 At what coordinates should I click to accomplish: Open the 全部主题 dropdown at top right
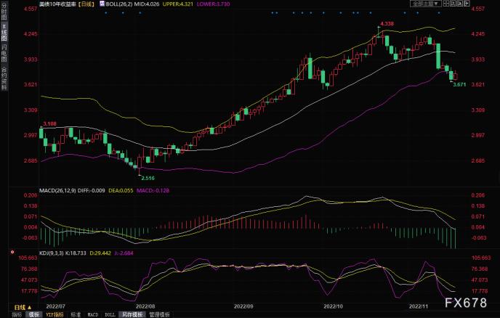point(425,4)
